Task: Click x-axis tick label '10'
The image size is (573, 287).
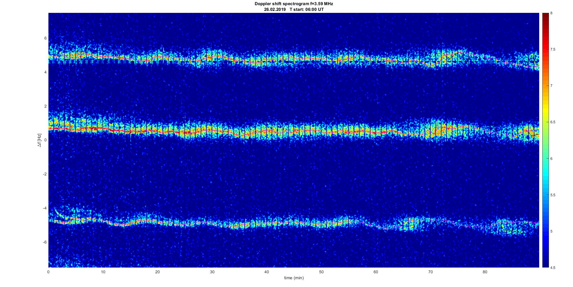Action: click(103, 272)
